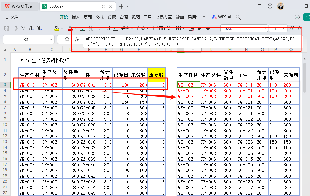This screenshot has width=310, height=196.
Task: Click the green-arrow indent cell icon
Action: coord(116,28)
